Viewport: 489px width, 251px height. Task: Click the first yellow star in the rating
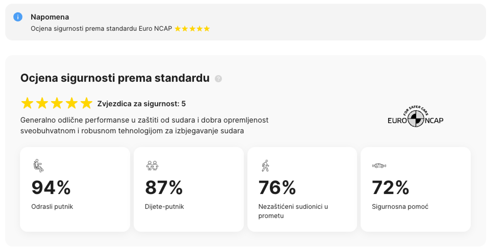pos(27,103)
